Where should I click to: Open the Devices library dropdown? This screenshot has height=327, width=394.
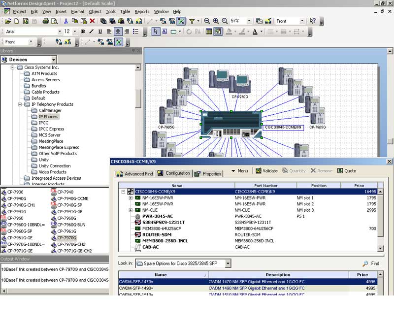(x=54, y=60)
